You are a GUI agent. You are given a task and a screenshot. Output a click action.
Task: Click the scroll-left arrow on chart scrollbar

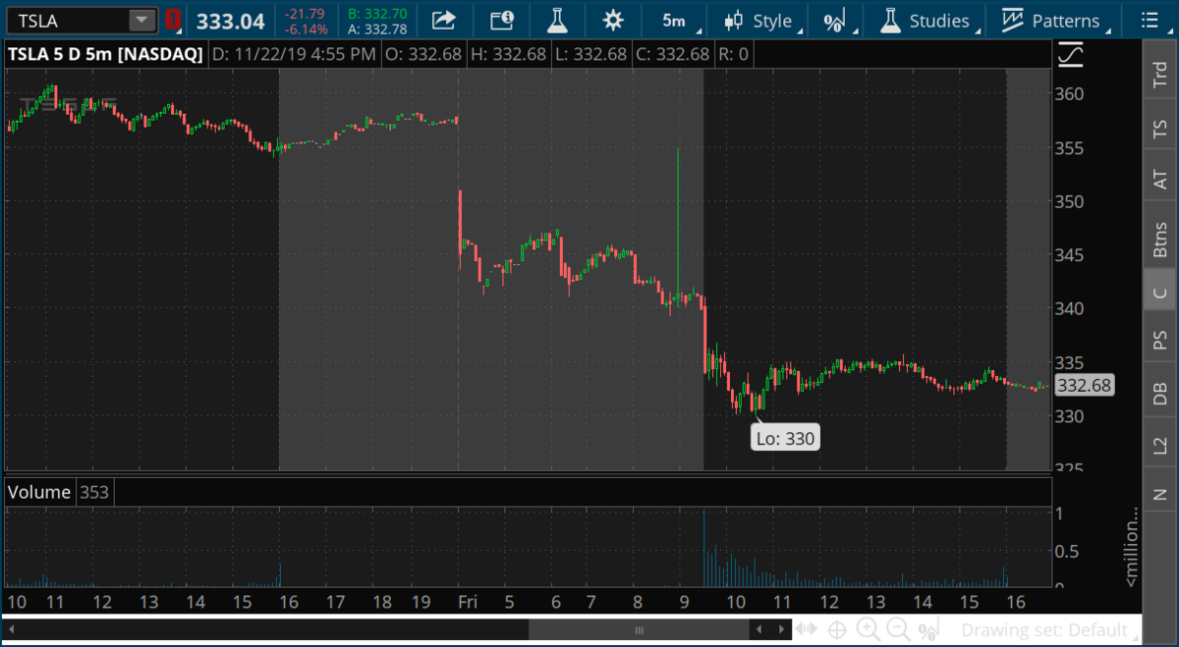(x=758, y=629)
